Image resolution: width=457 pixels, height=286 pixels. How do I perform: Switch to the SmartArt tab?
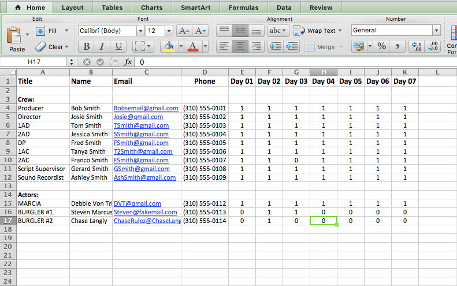[x=195, y=8]
